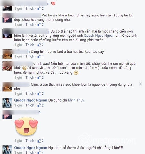Click thumbs-up icon under 'Chính xác!' comment

pos(39,77)
